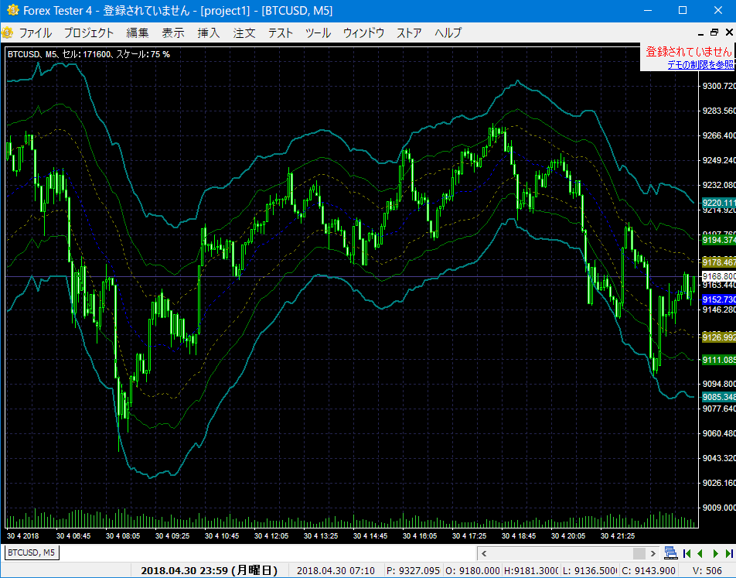Image resolution: width=736 pixels, height=578 pixels.
Task: Click status bar time 2018.04.30 07:10
Action: pos(336,571)
